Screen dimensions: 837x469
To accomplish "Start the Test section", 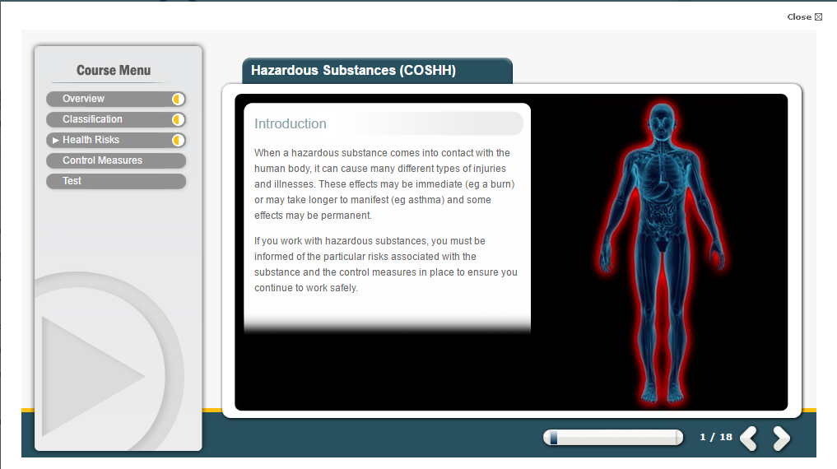I will pos(72,181).
